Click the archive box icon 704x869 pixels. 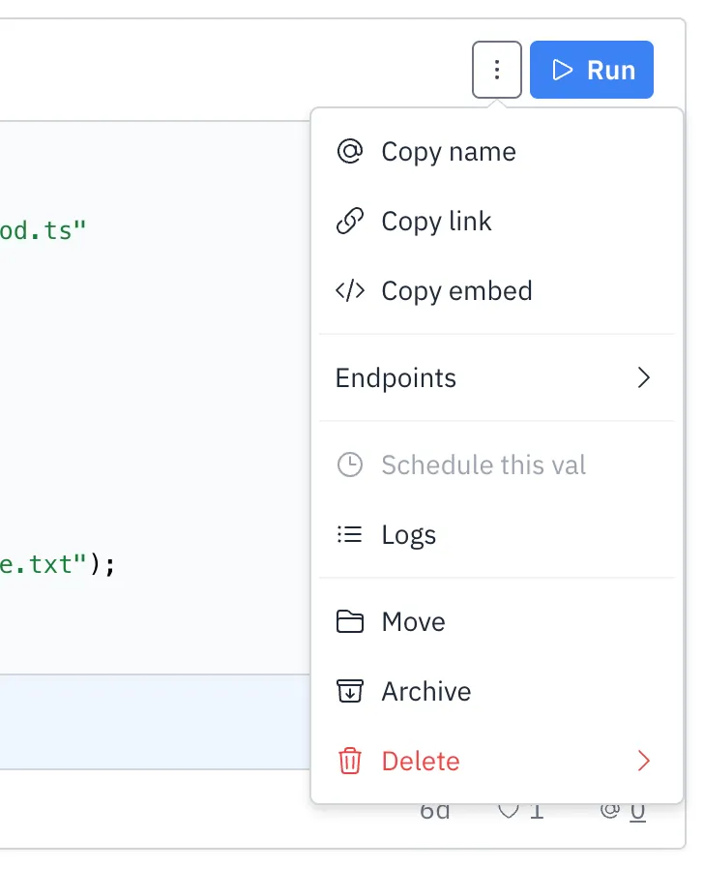pos(349,692)
